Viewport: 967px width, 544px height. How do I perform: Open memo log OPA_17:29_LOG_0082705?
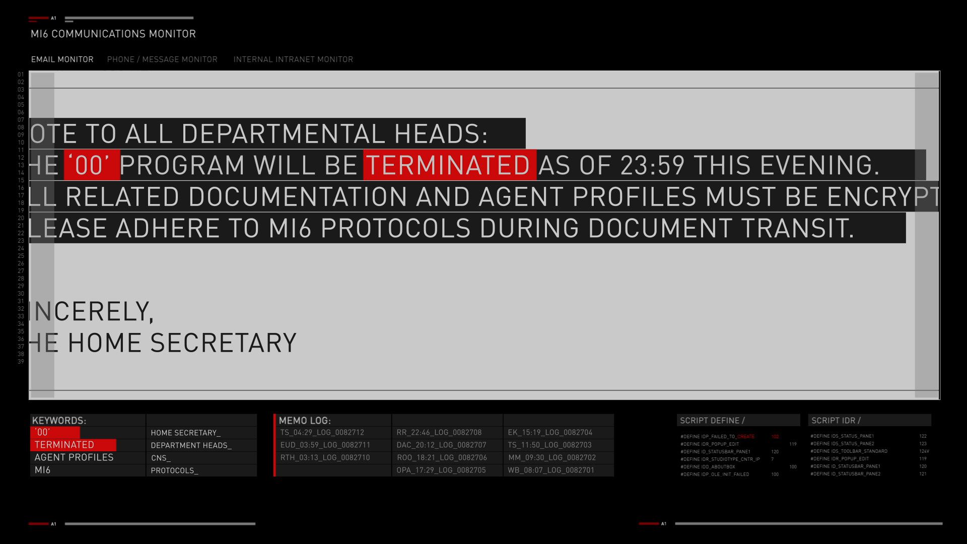point(441,470)
